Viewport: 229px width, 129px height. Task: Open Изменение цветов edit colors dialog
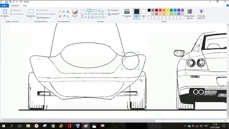pyautogui.click(x=190, y=14)
